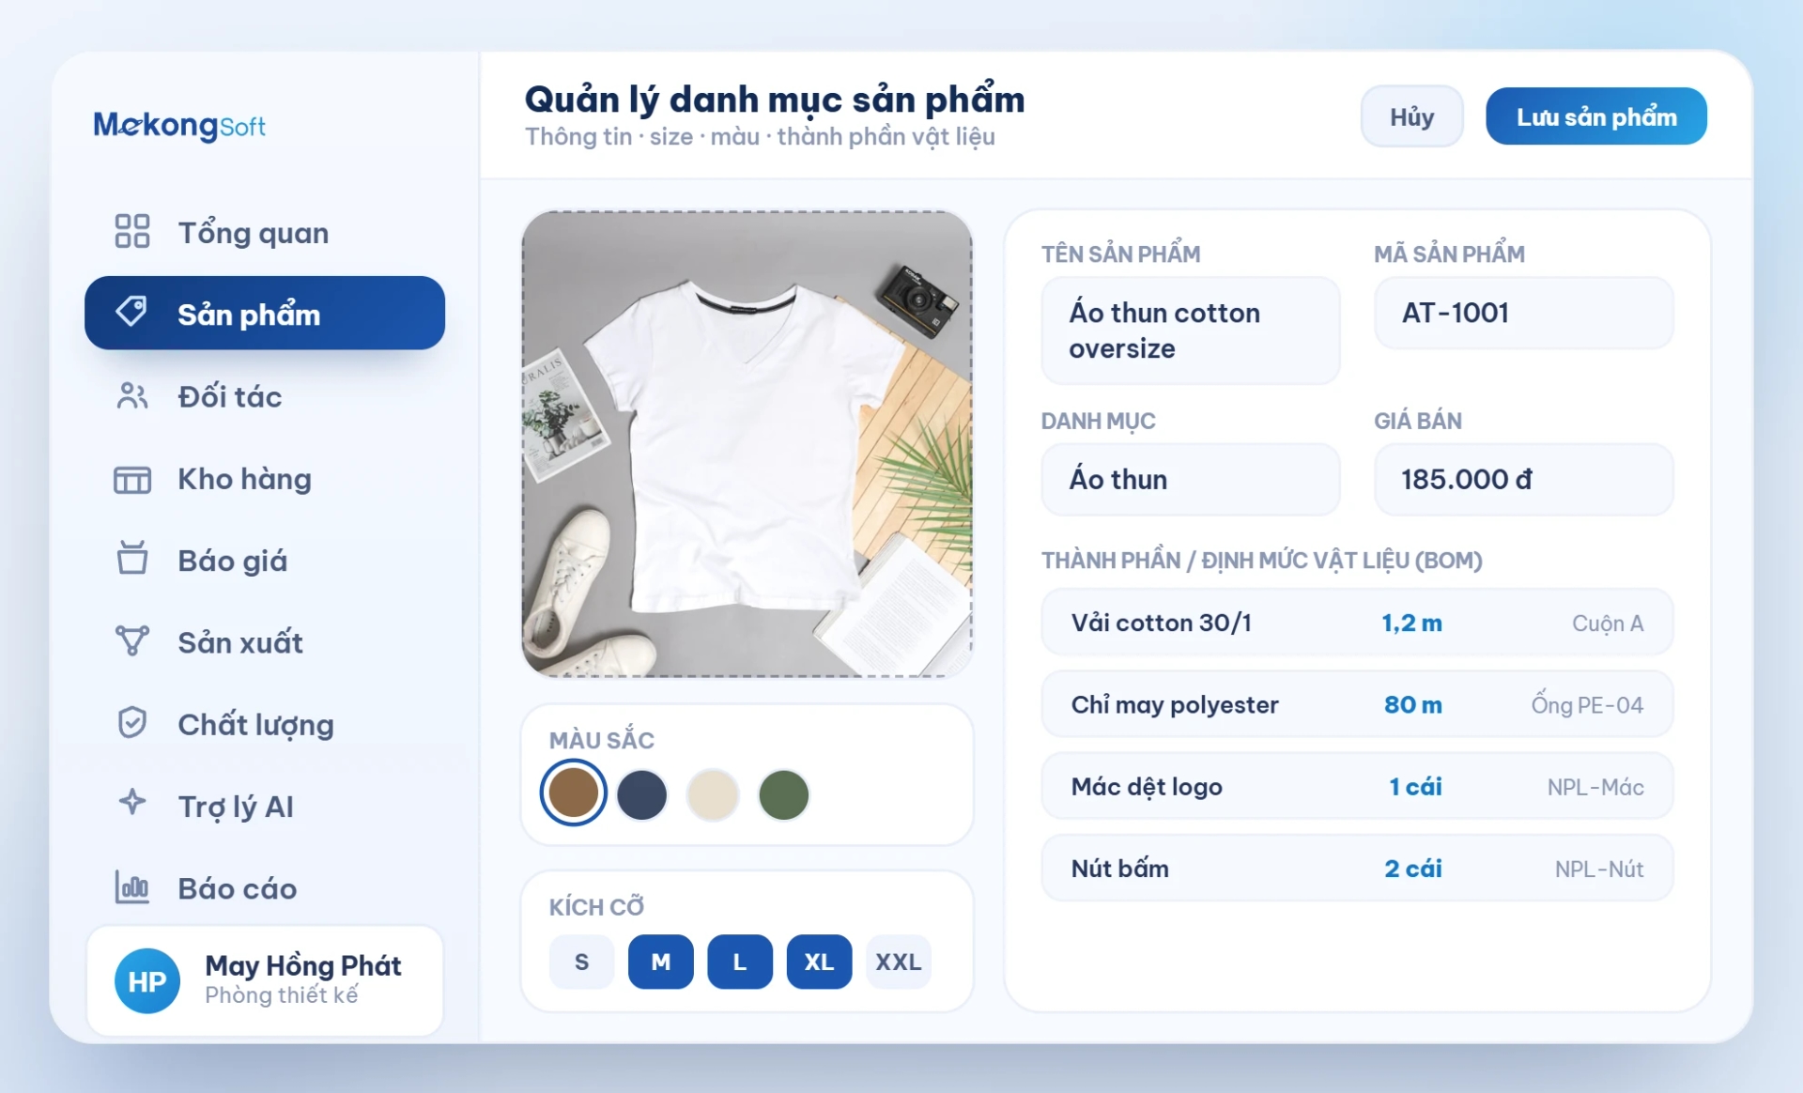Select the navy color swatch
Screen dimensions: 1803x1093
tap(642, 794)
